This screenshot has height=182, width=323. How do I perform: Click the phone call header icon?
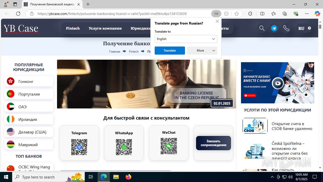(286, 28)
